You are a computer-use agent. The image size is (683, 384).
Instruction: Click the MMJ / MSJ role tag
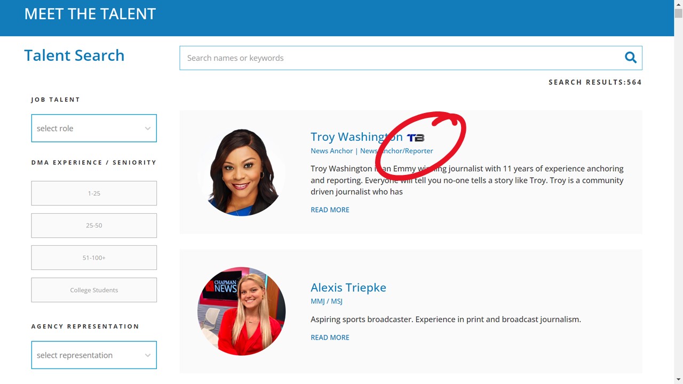coord(326,301)
